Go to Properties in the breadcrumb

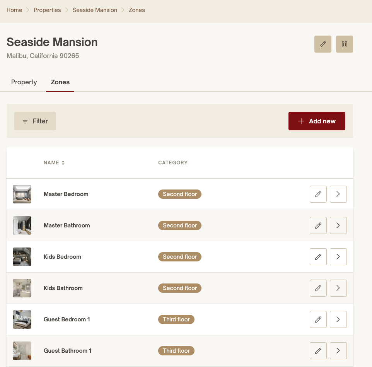[x=47, y=10]
